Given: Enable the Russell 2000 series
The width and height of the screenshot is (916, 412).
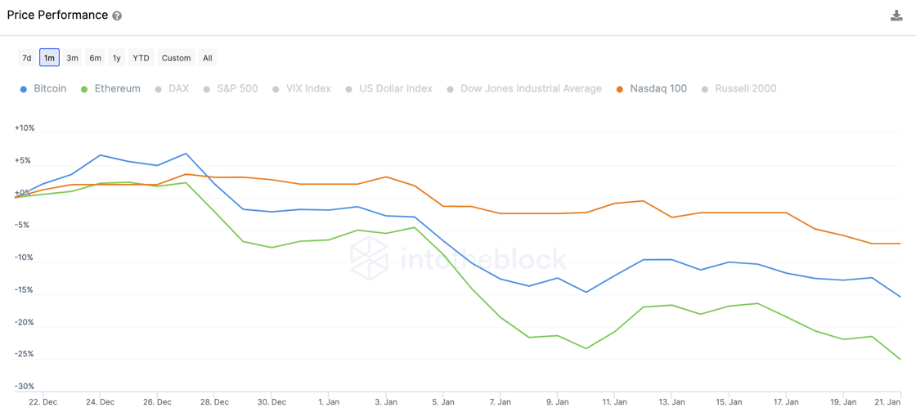Looking at the screenshot, I should [x=739, y=89].
